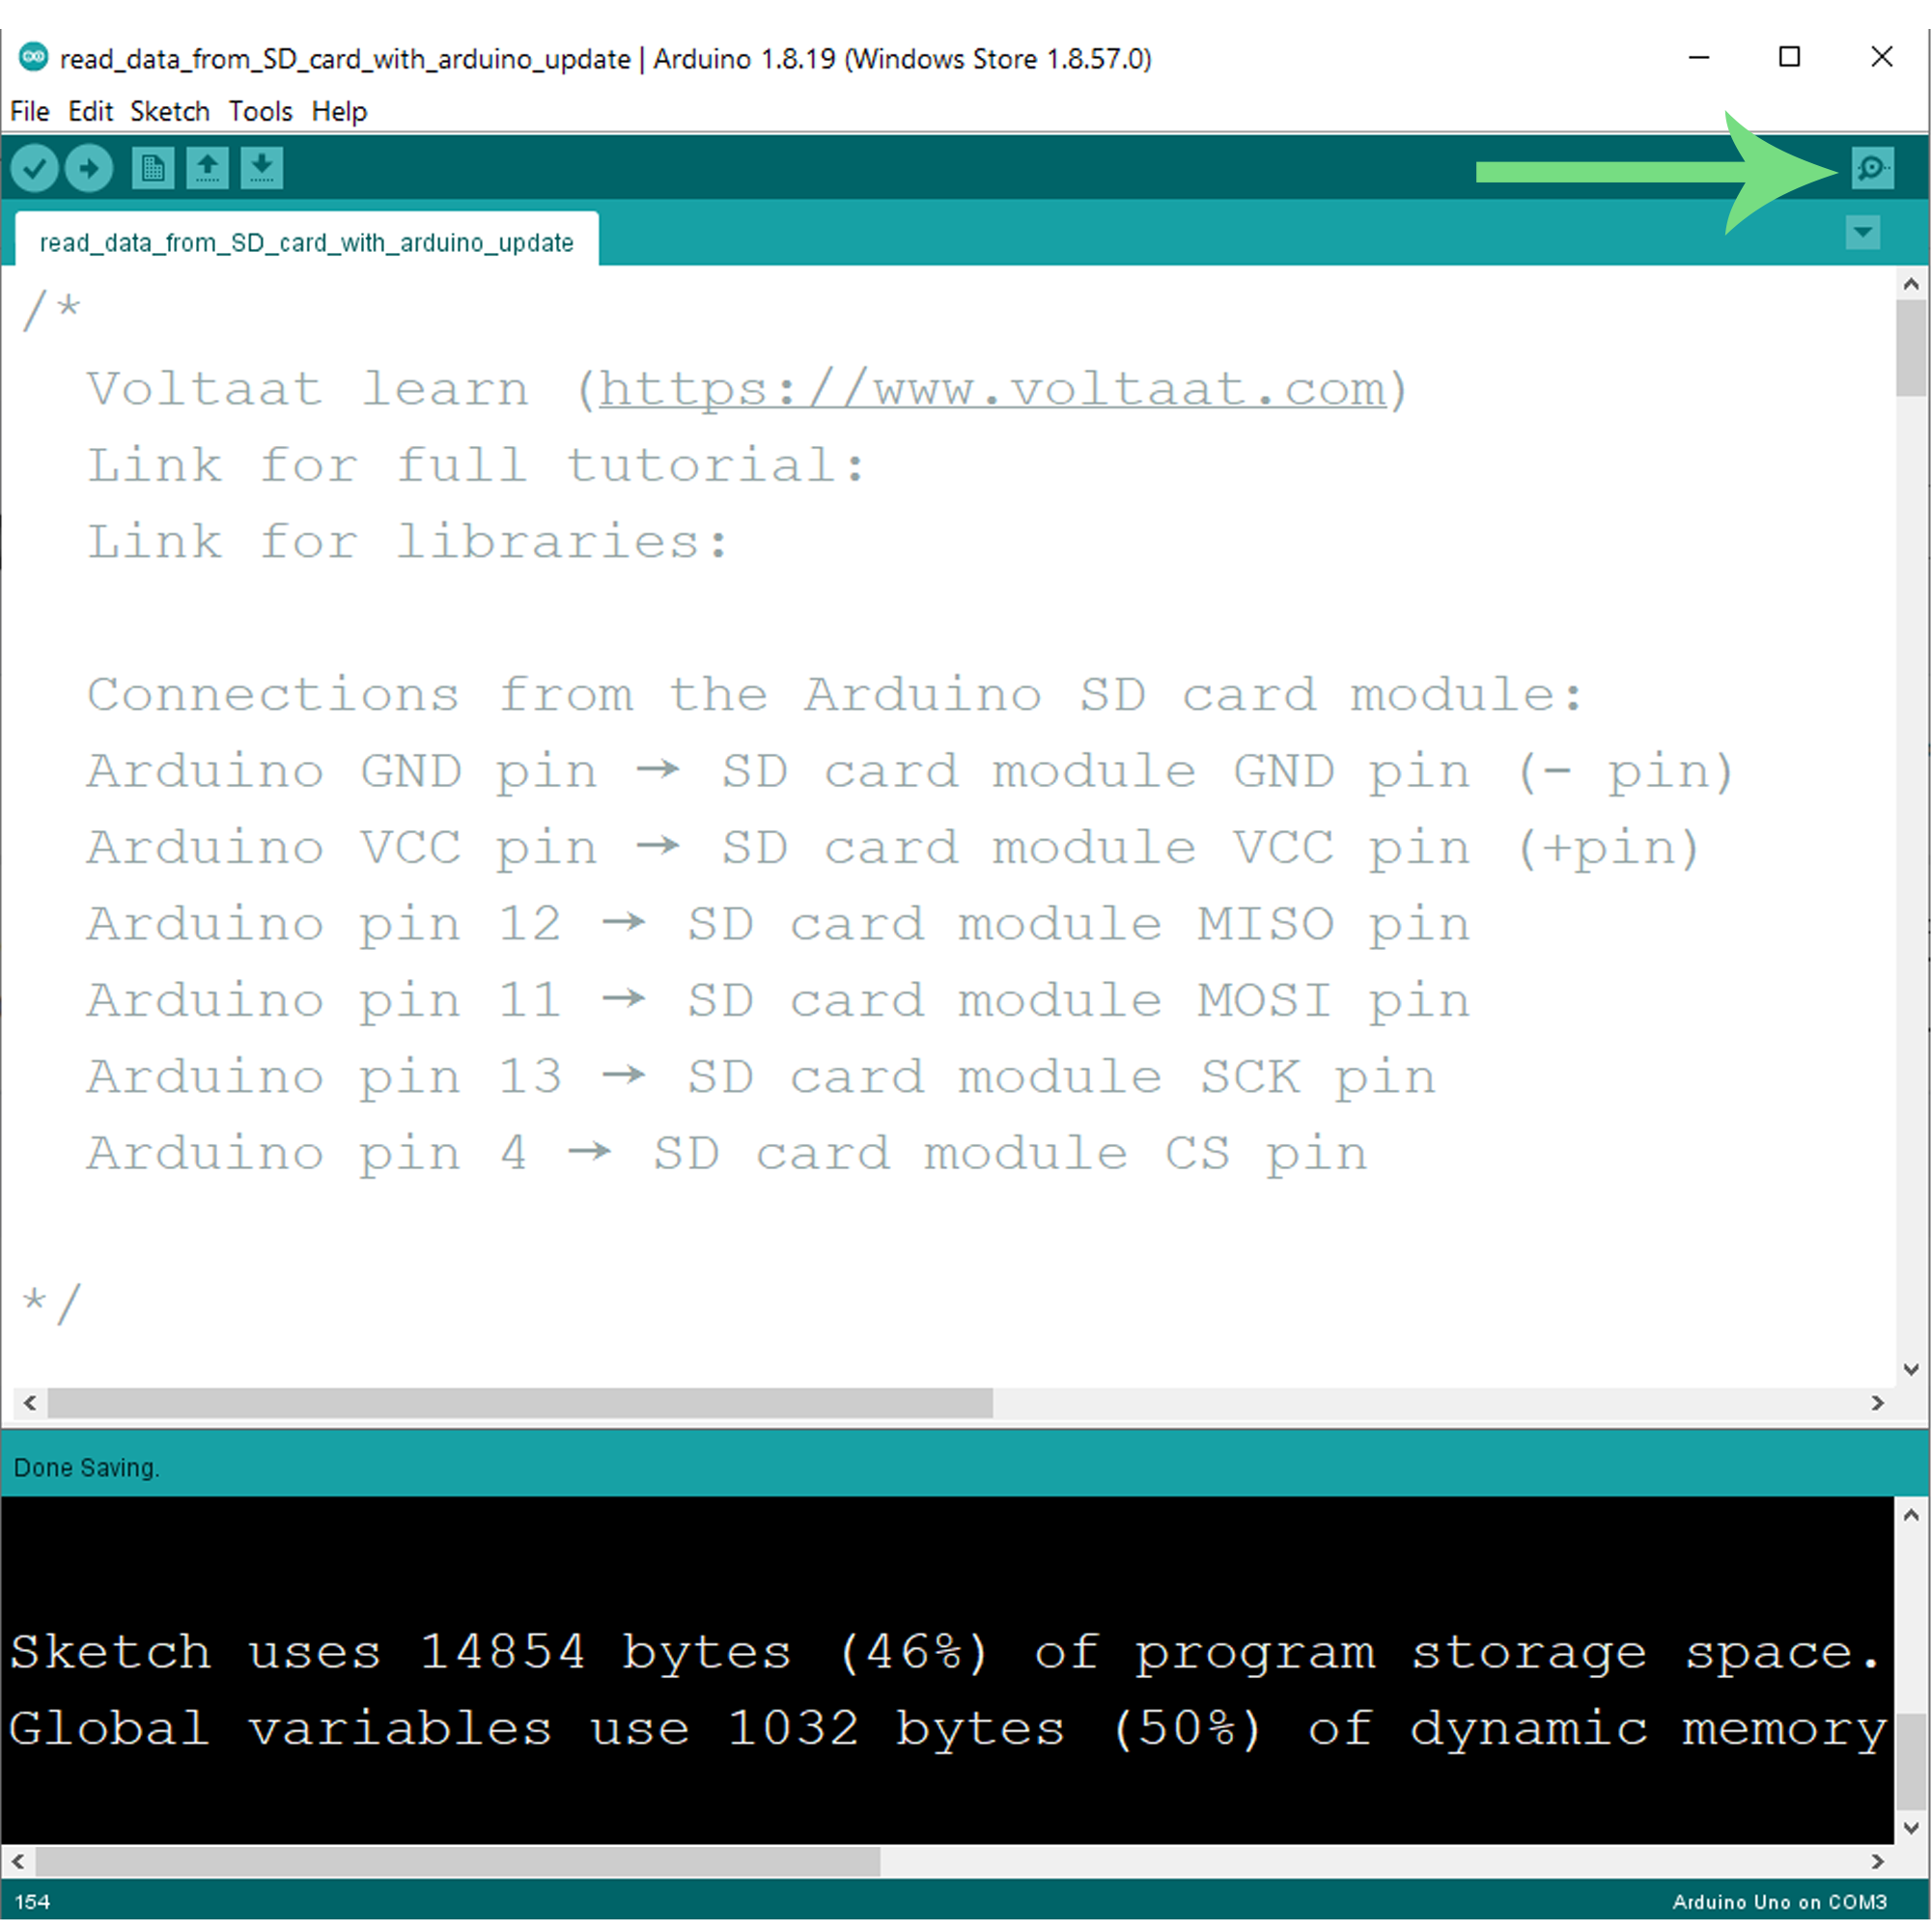Click the 'Link for libraries:' comment line
1931x1931 pixels.
pos(407,543)
